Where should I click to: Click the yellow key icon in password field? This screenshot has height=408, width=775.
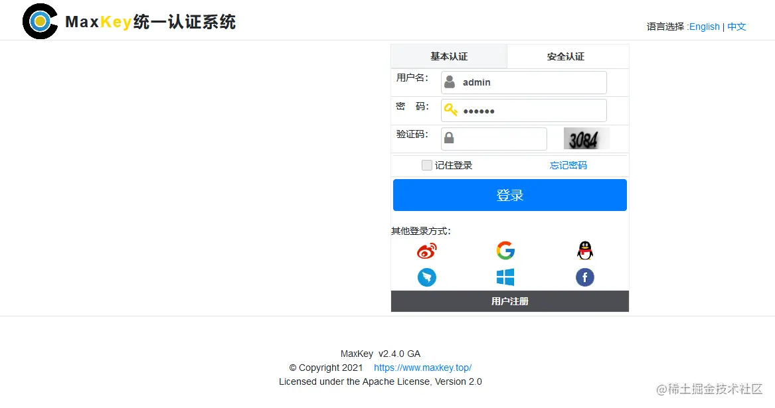[x=450, y=109]
